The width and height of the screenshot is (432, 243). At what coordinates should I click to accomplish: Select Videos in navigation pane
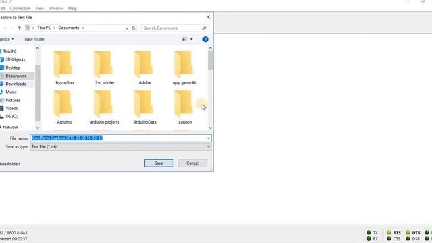pos(11,108)
